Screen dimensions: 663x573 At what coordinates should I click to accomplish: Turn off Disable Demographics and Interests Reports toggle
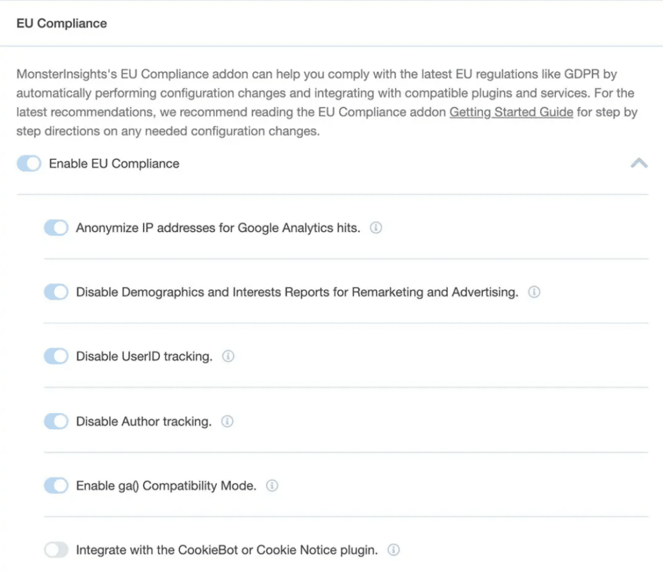56,292
